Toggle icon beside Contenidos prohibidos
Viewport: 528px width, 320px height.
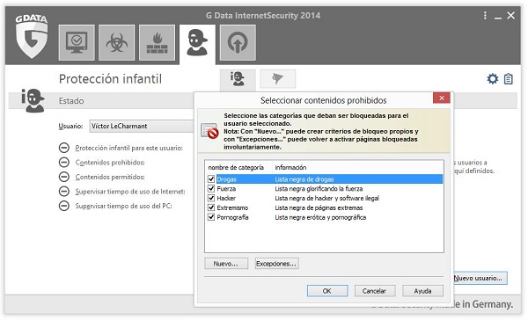coord(64,162)
